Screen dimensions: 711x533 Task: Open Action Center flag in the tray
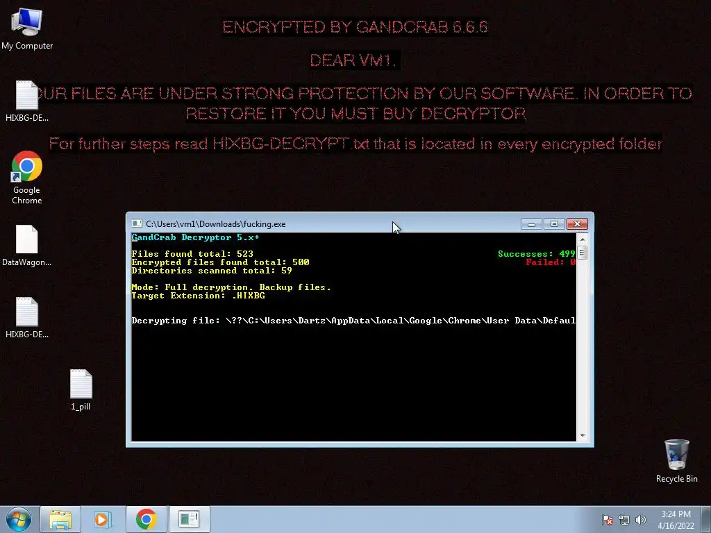pyautogui.click(x=608, y=520)
